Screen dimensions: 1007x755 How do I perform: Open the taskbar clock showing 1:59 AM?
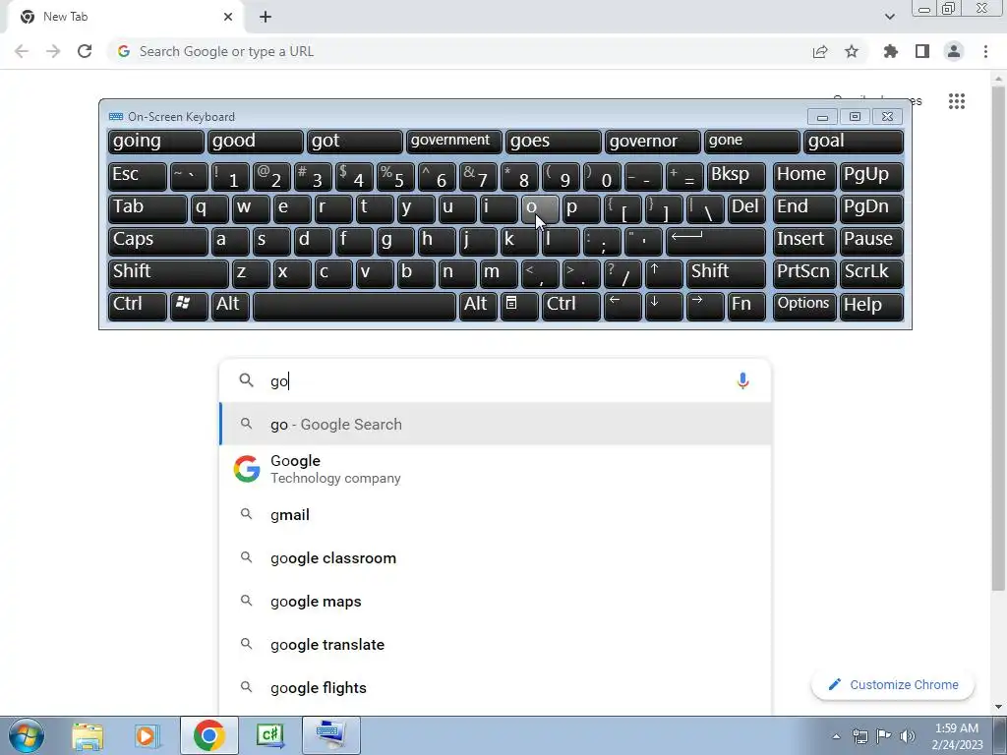pyautogui.click(x=957, y=735)
